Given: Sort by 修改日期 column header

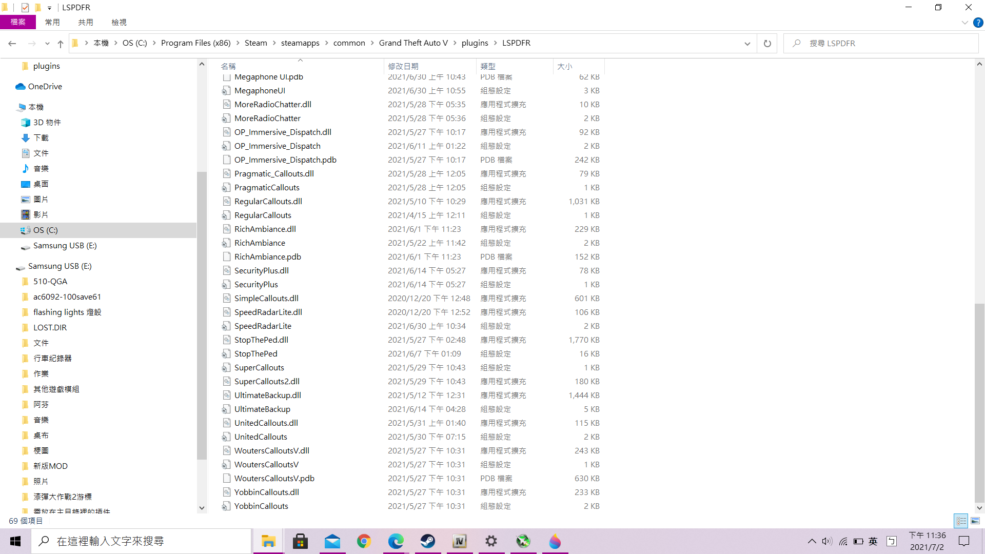Looking at the screenshot, I should [403, 66].
